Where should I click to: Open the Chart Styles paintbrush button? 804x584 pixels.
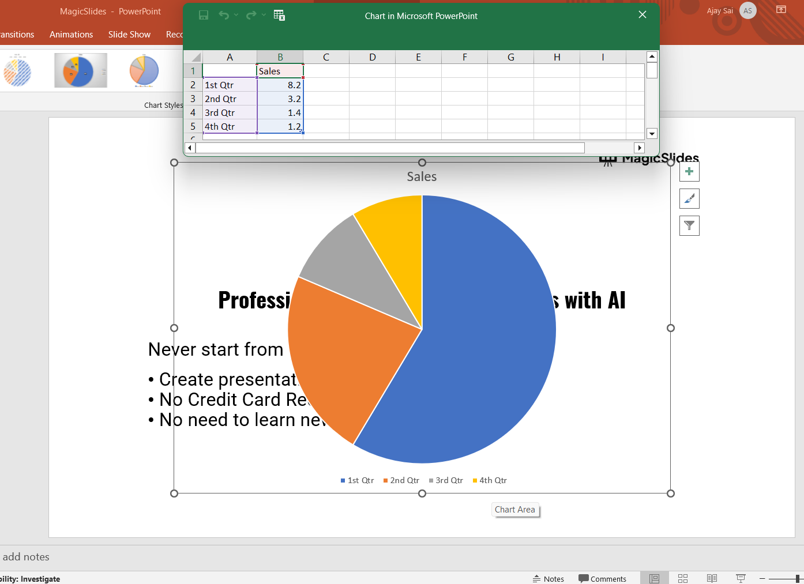pos(689,198)
